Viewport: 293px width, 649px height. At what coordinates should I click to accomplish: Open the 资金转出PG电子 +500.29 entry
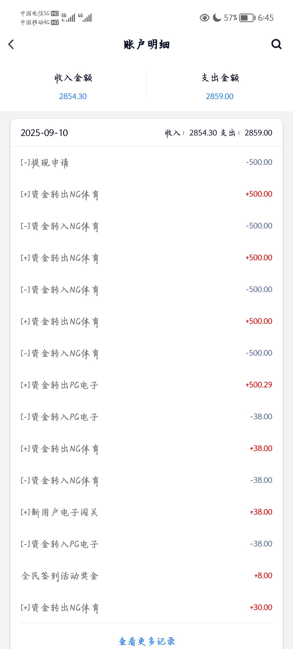[x=146, y=385]
